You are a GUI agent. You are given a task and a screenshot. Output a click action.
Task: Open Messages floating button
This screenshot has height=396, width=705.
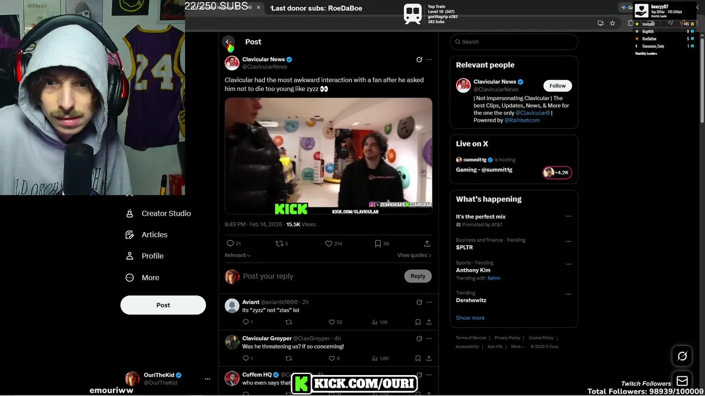(x=682, y=381)
